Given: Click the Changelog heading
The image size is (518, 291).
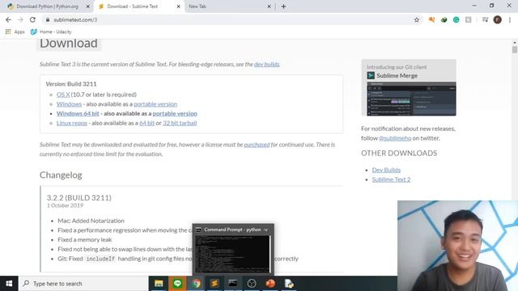Looking at the screenshot, I should [x=61, y=175].
